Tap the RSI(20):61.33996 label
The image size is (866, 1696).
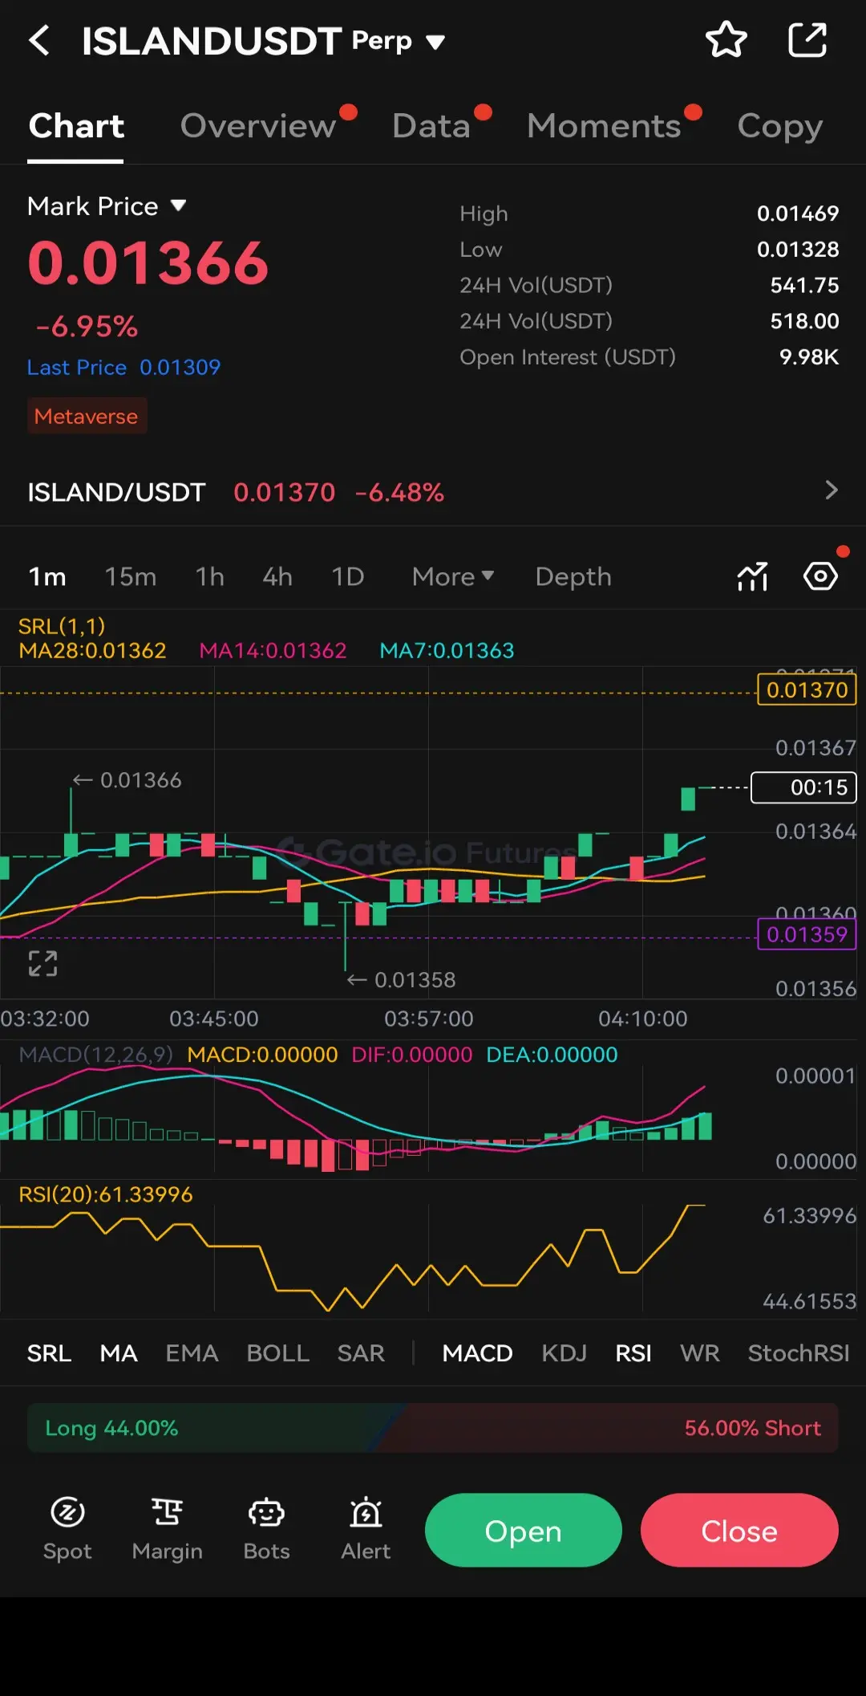(106, 1194)
